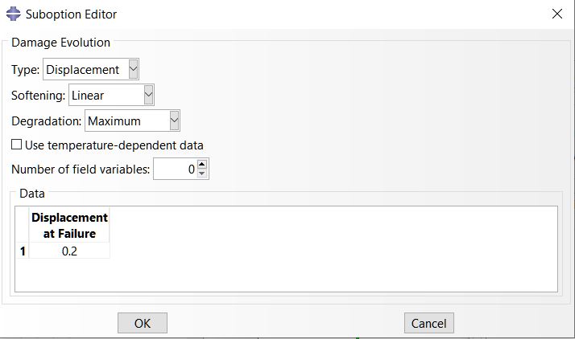The width and height of the screenshot is (575, 339).
Task: Click the Damage Evolution group label
Action: pyautogui.click(x=61, y=43)
